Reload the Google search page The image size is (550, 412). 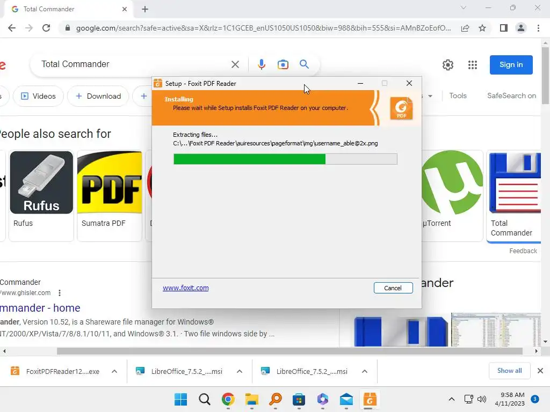point(46,28)
